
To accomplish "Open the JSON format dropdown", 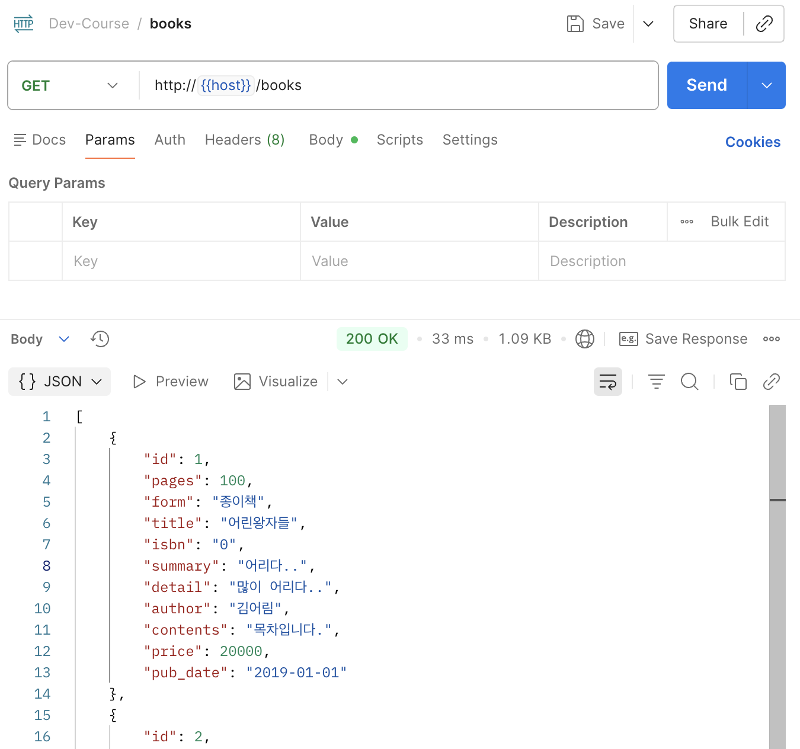I will point(60,382).
